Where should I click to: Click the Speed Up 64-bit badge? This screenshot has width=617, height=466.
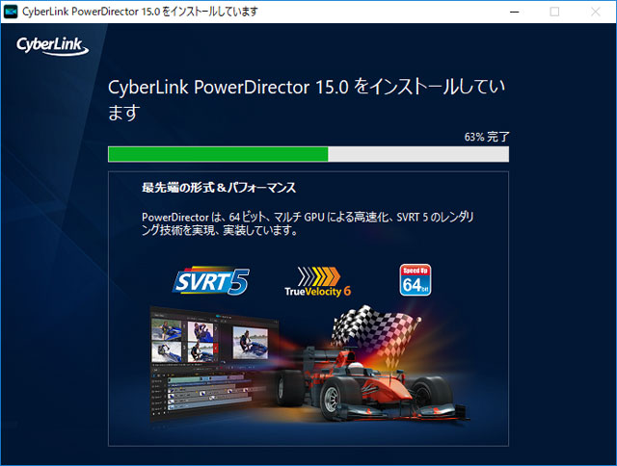[x=416, y=280]
